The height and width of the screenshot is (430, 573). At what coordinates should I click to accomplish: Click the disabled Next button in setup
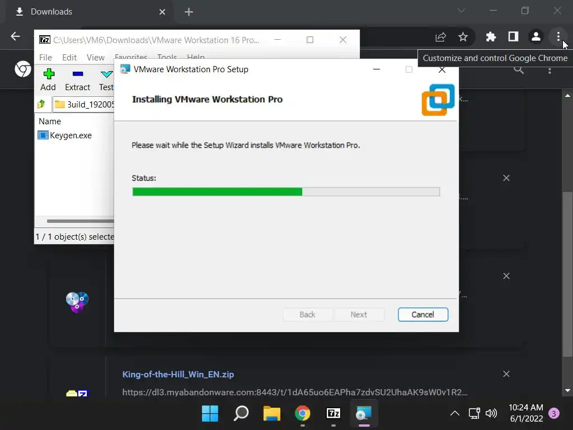(x=359, y=315)
